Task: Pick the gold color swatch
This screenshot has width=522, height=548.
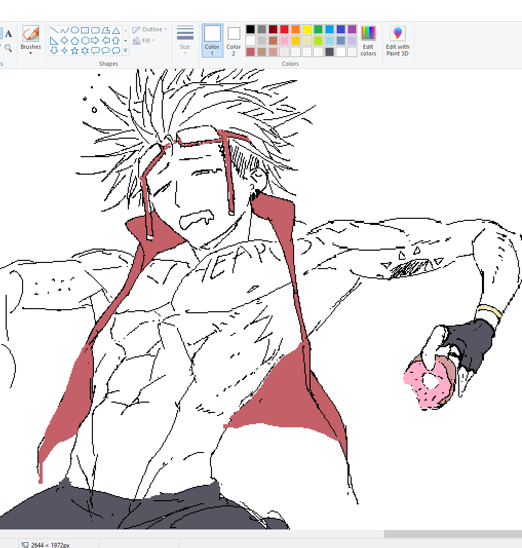Action: coord(296,41)
